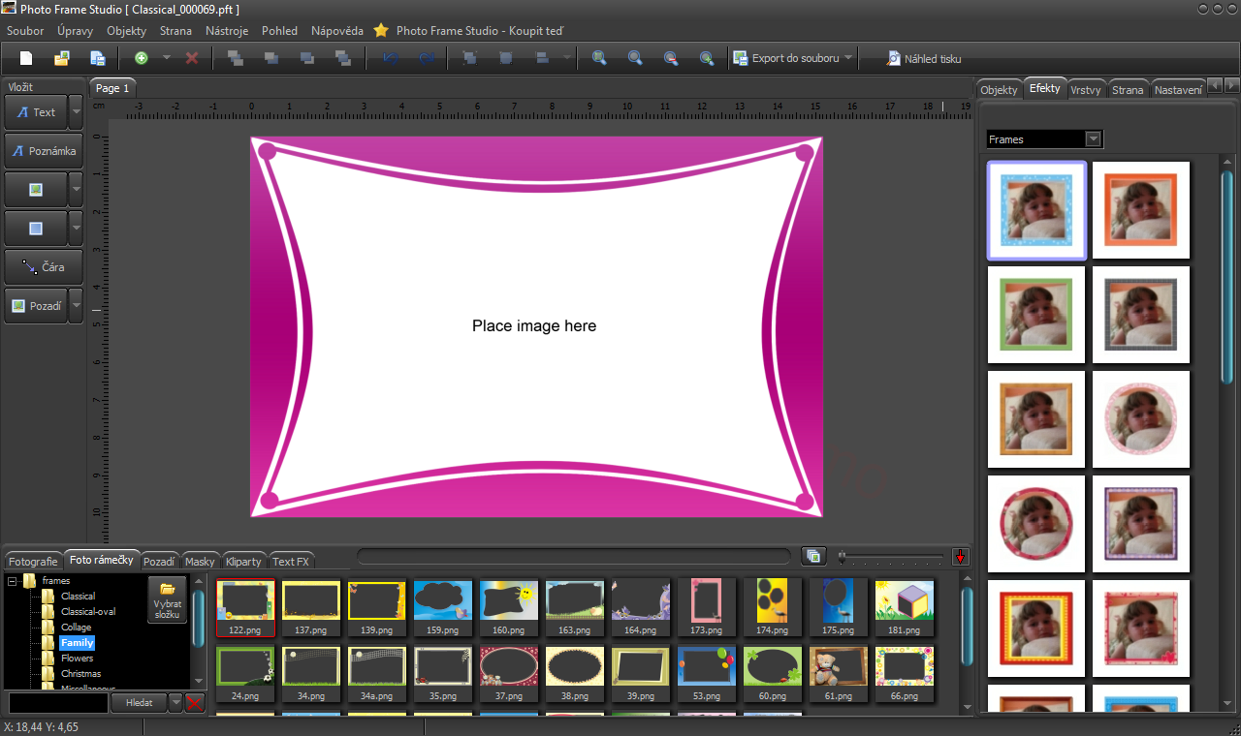Open the Strana menu
The width and height of the screenshot is (1241, 736).
click(x=175, y=31)
